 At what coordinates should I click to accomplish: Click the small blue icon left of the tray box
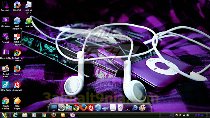point(170,115)
